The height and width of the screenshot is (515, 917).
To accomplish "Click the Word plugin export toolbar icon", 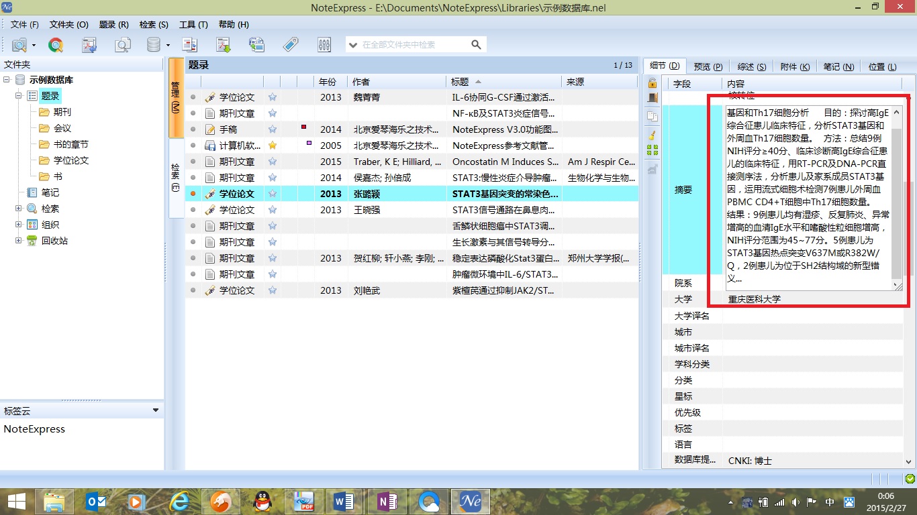I will [x=256, y=45].
